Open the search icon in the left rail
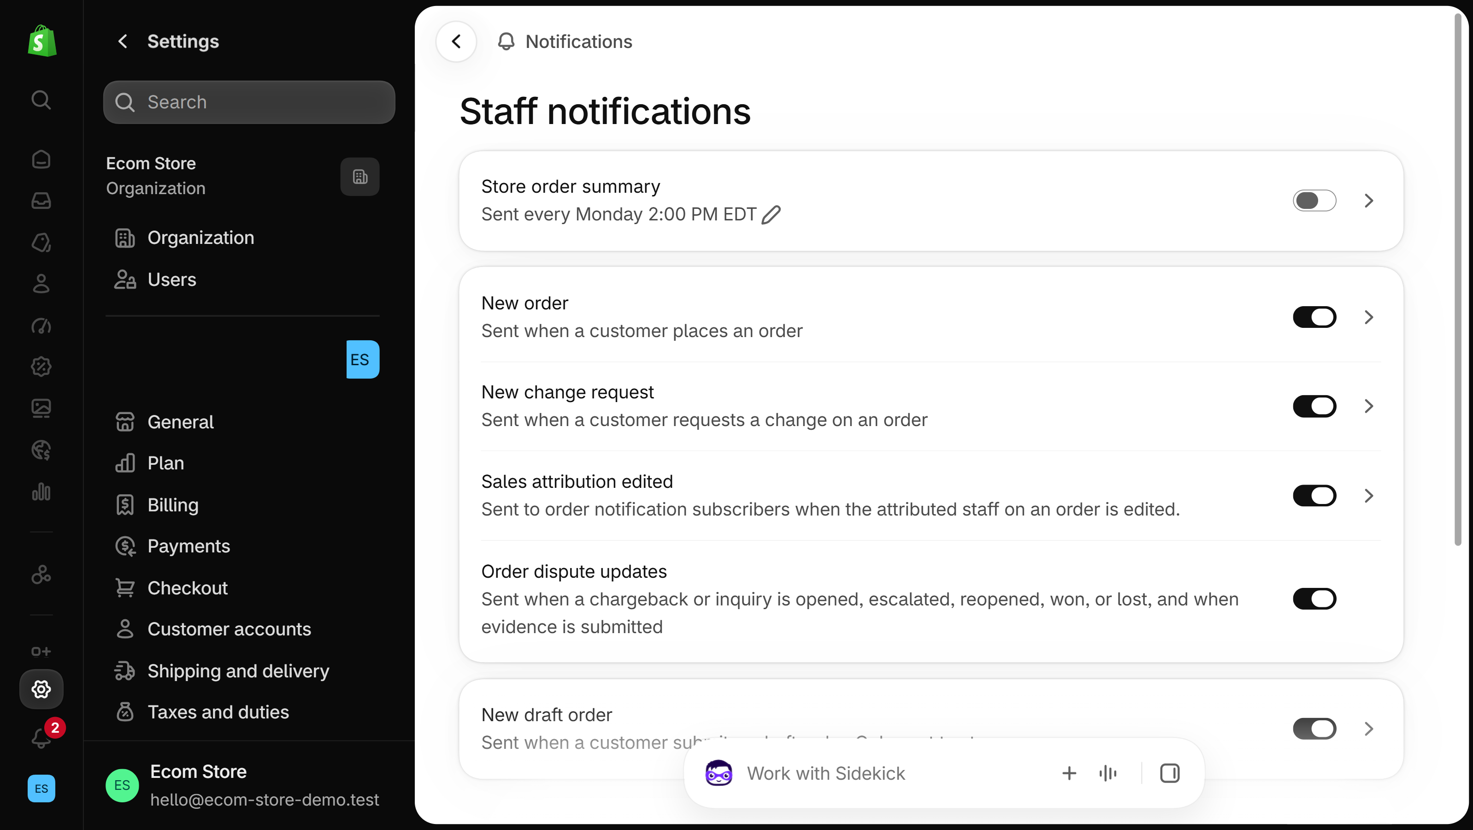Screen dimensions: 1473x830 (x=41, y=100)
